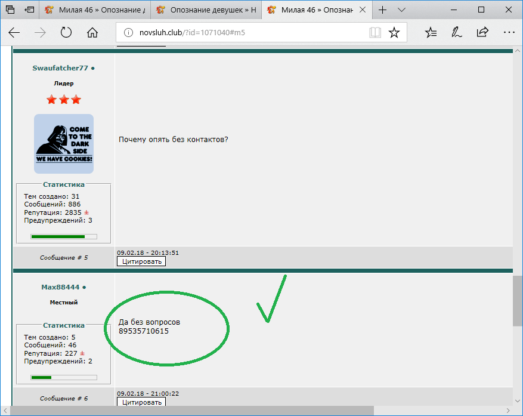Add notes with the pen icon
The width and height of the screenshot is (523, 416).
(456, 33)
